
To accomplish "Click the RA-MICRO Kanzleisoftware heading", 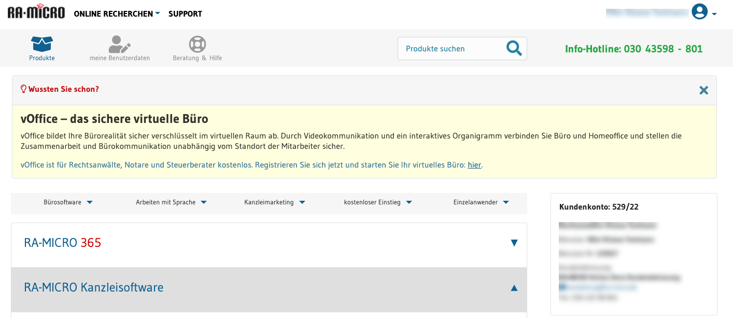I will (x=94, y=287).
